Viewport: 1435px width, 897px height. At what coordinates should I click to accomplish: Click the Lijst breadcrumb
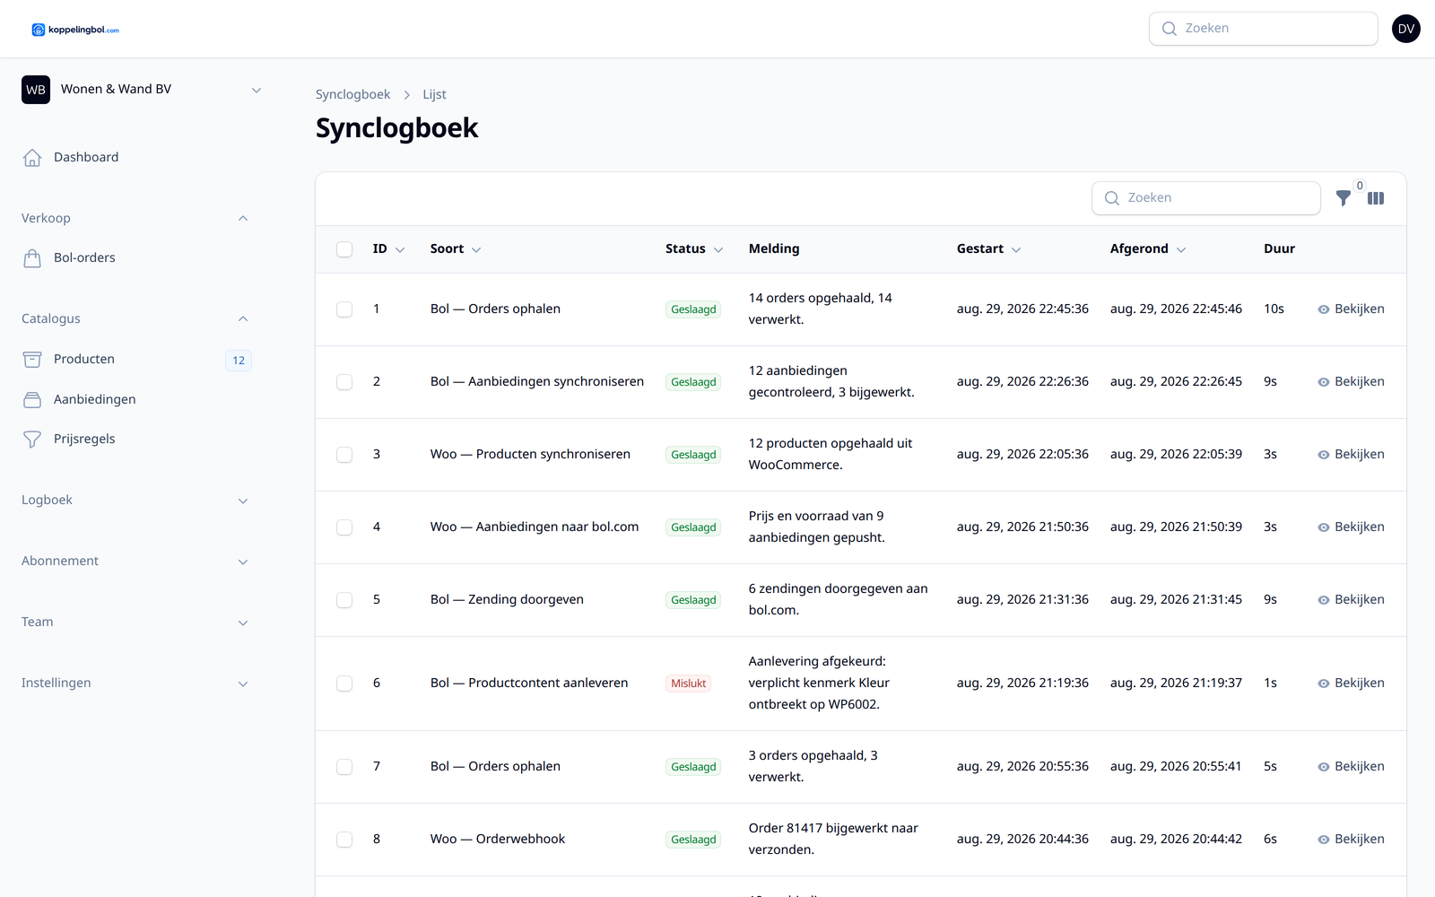pos(434,95)
